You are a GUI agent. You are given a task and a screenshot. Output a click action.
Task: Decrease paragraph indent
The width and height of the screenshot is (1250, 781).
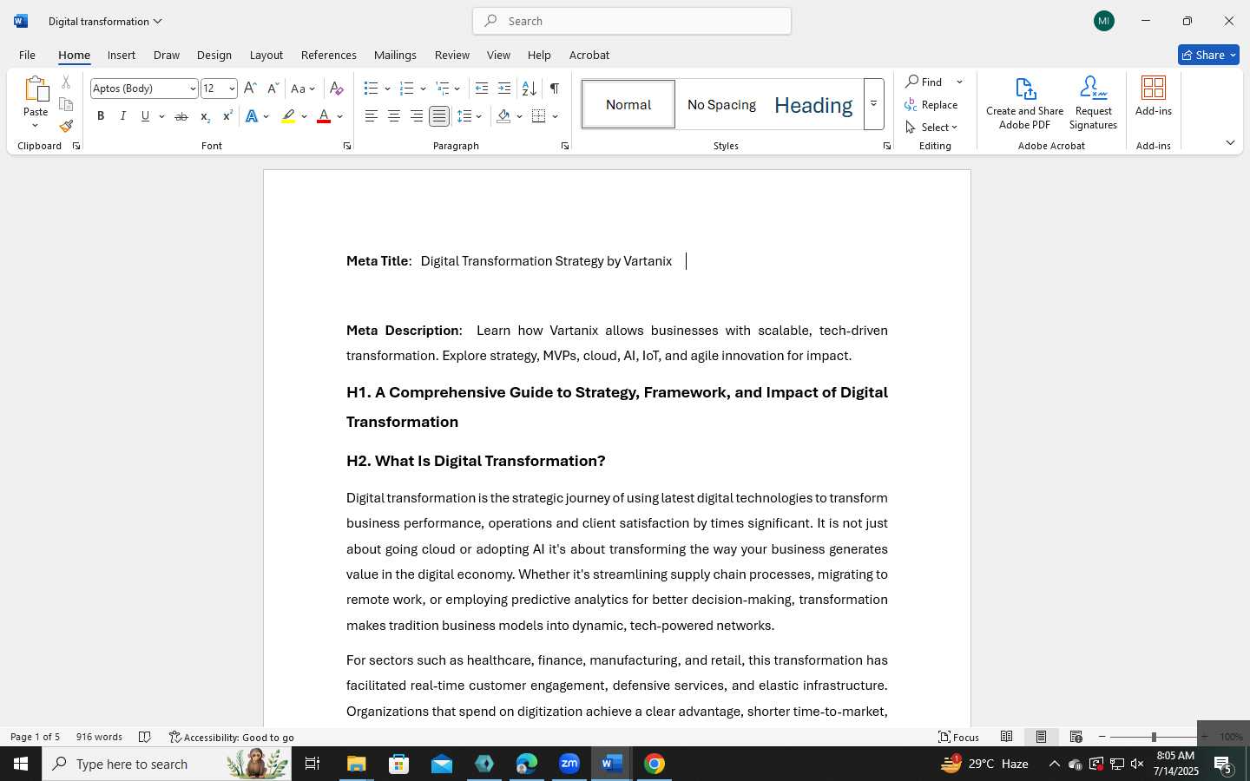(482, 89)
